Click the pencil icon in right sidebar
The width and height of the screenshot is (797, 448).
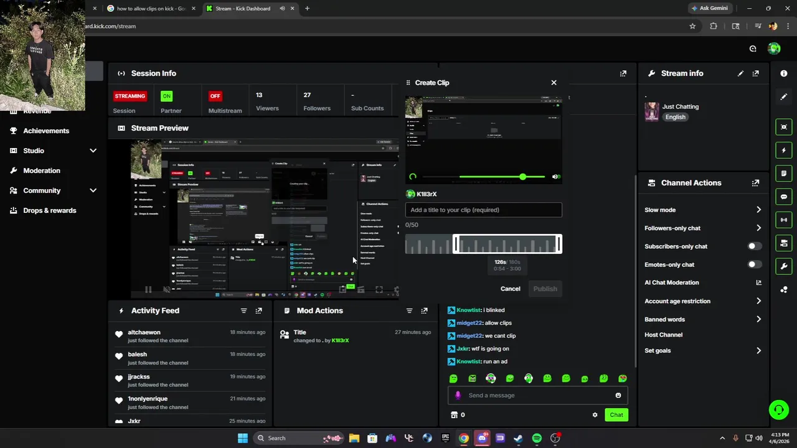coord(784,96)
